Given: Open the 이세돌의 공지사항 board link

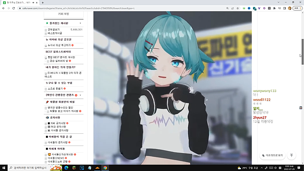Looking at the screenshot, I should pos(58,142).
